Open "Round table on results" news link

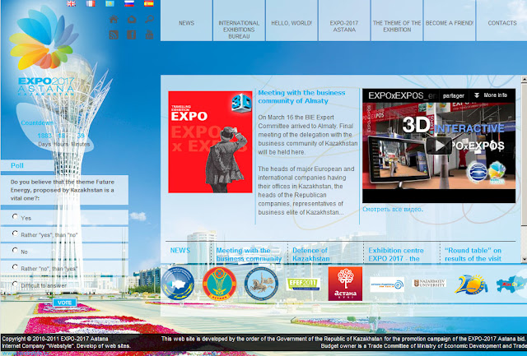[x=473, y=255]
